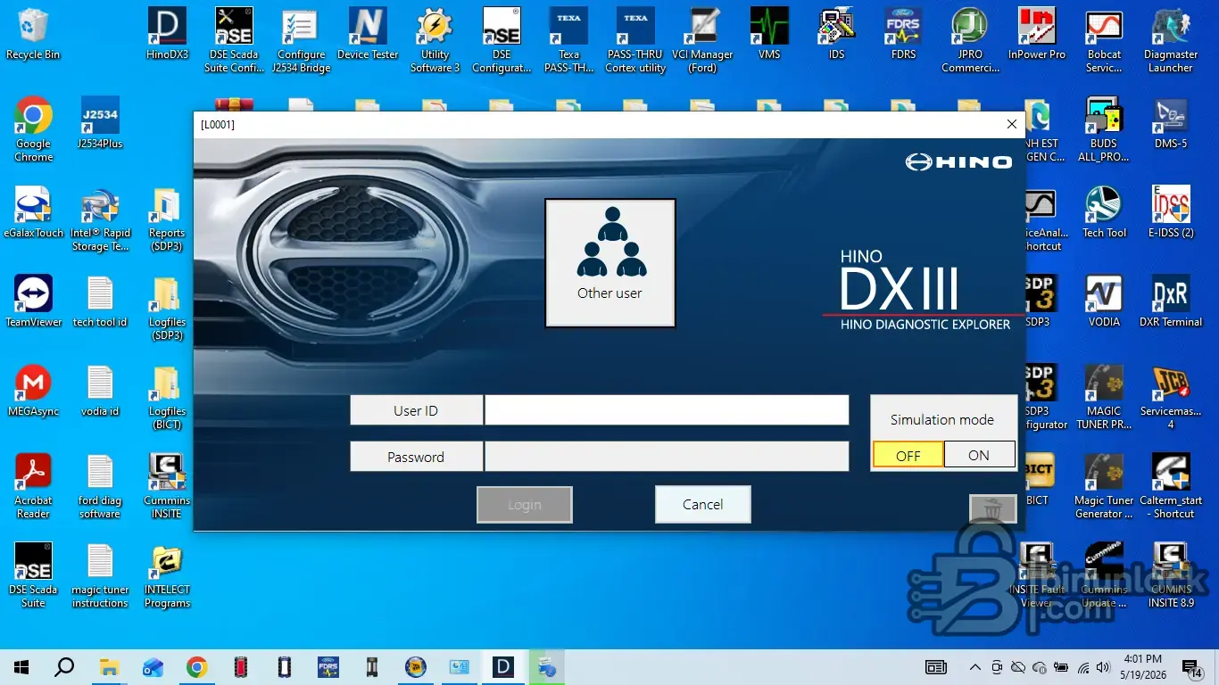1219x685 pixels.
Task: Select Logfiles (SDP3) folder icon
Action: (x=167, y=308)
